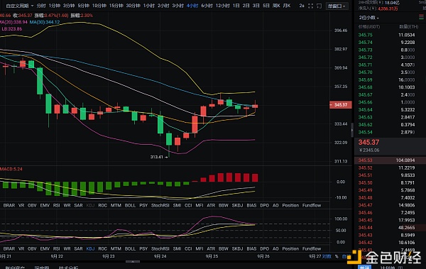The image size is (426, 269).
Task: Select the 3日 timeframe
Action: coord(256,6)
